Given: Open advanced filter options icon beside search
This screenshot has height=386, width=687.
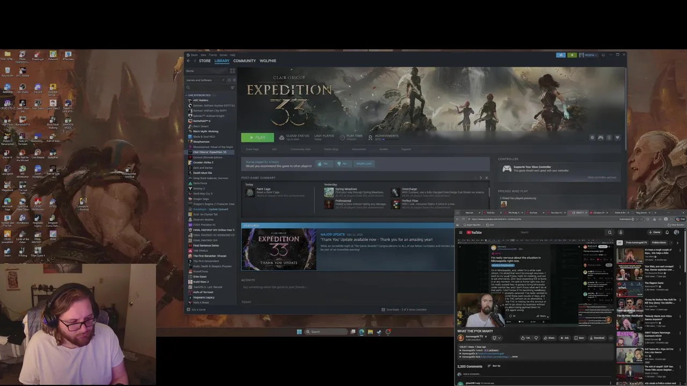Looking at the screenshot, I should (232, 87).
